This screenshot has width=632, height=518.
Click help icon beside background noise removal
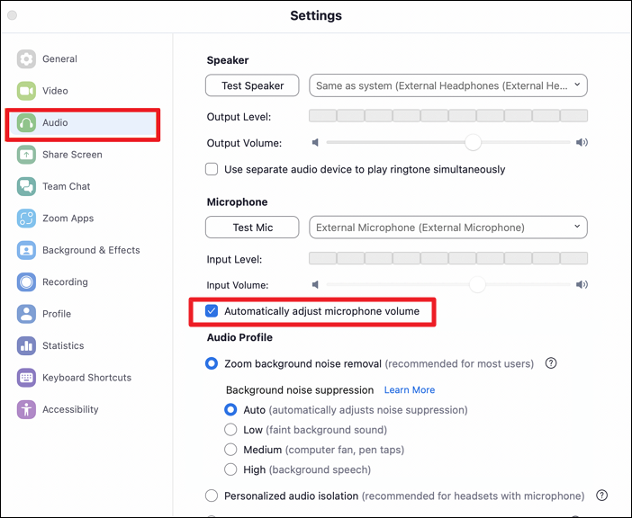551,363
